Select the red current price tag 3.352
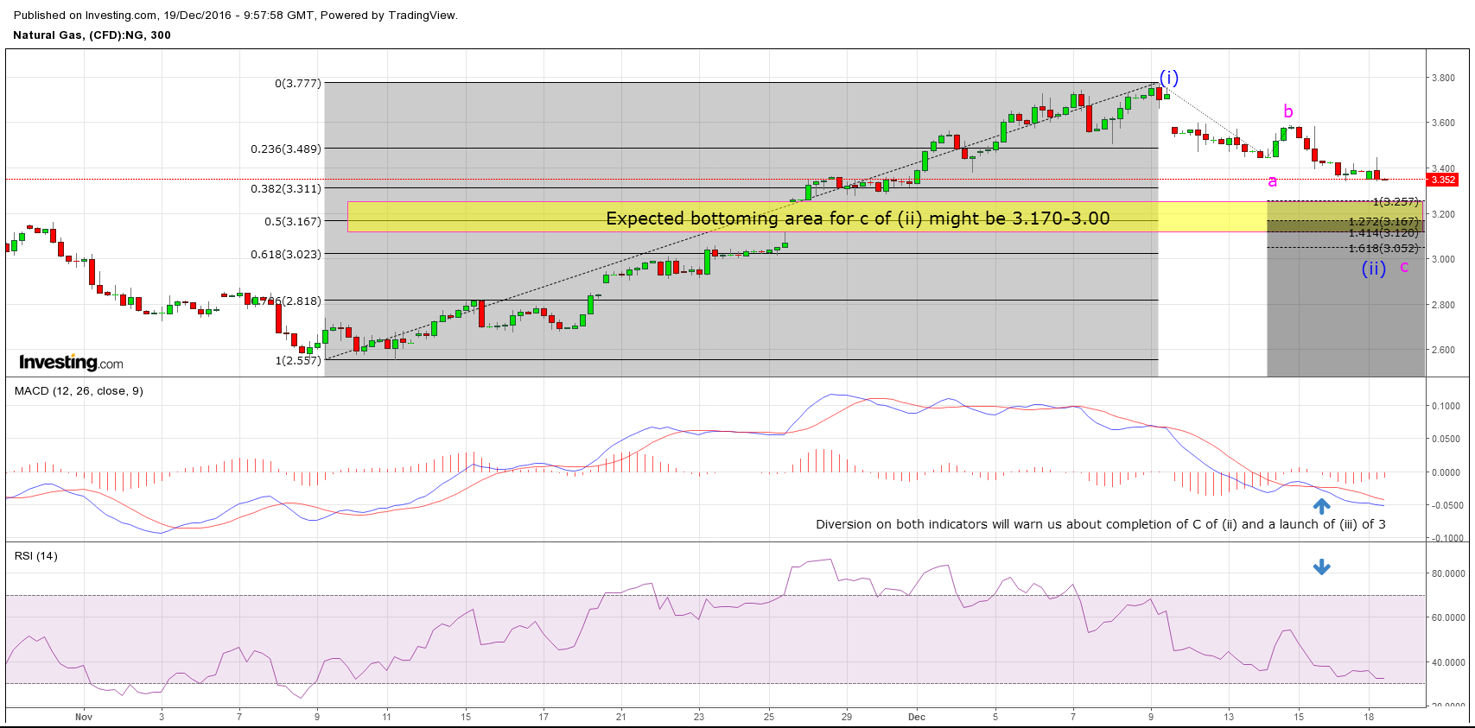The image size is (1475, 728). tap(1442, 180)
